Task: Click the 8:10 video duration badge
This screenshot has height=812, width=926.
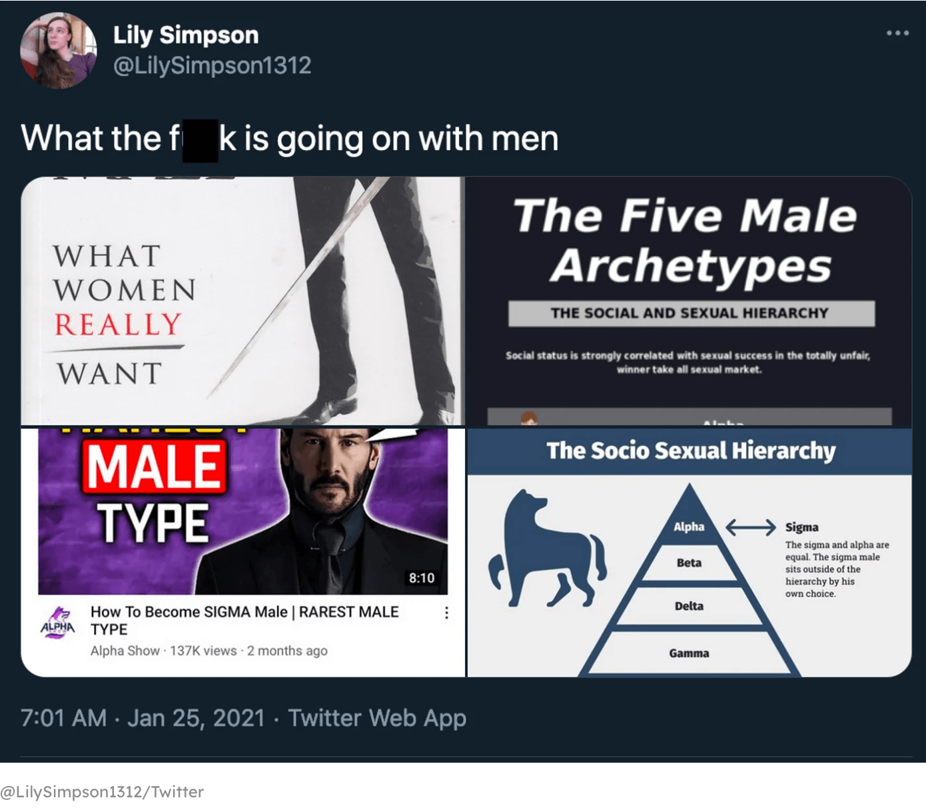Action: click(421, 578)
